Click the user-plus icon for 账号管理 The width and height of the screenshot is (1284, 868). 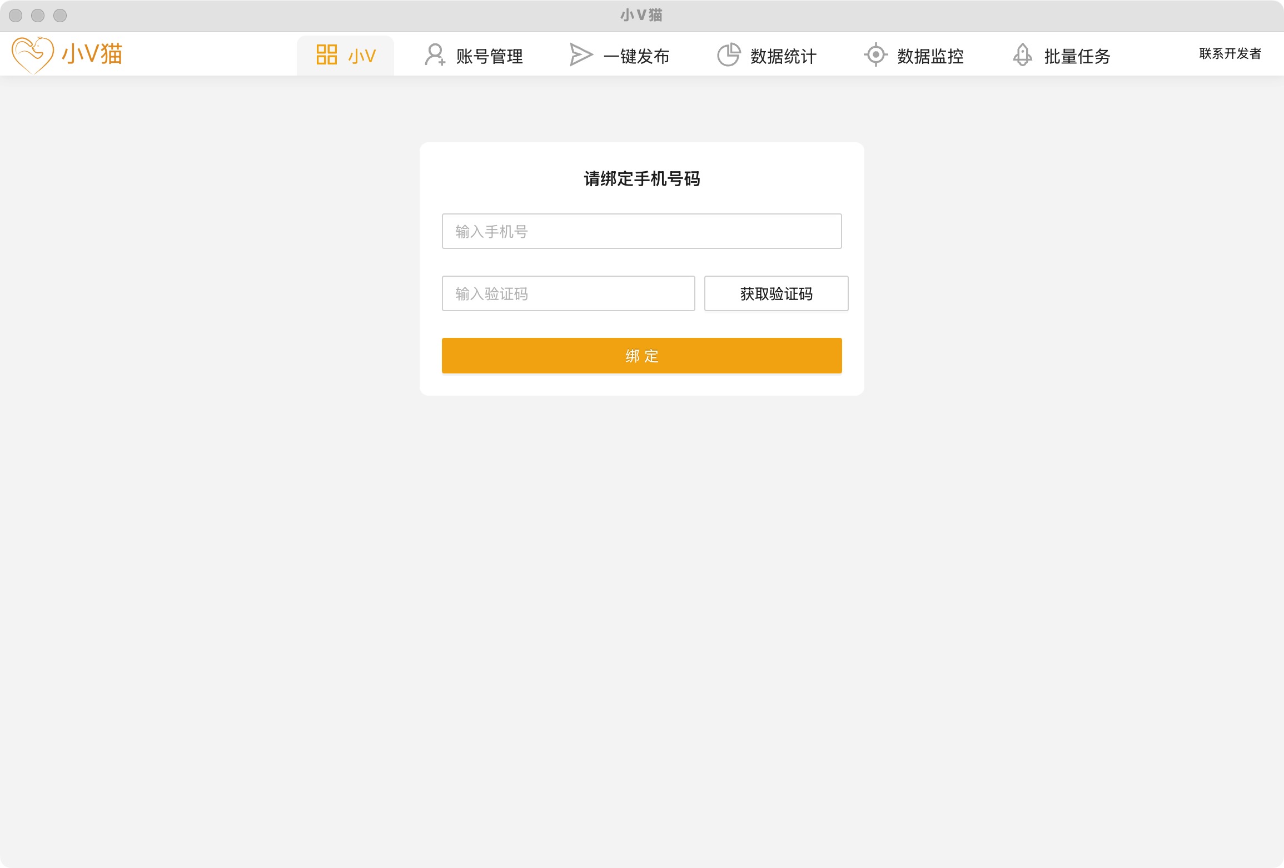pyautogui.click(x=435, y=55)
